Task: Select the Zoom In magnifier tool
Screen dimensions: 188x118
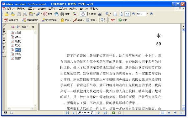Action: pos(107,14)
